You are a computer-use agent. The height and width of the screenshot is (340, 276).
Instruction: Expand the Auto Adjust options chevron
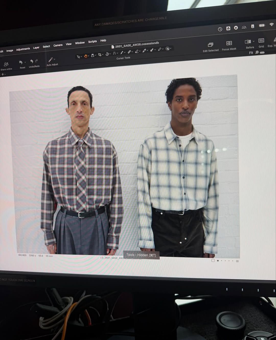pyautogui.click(x=54, y=59)
